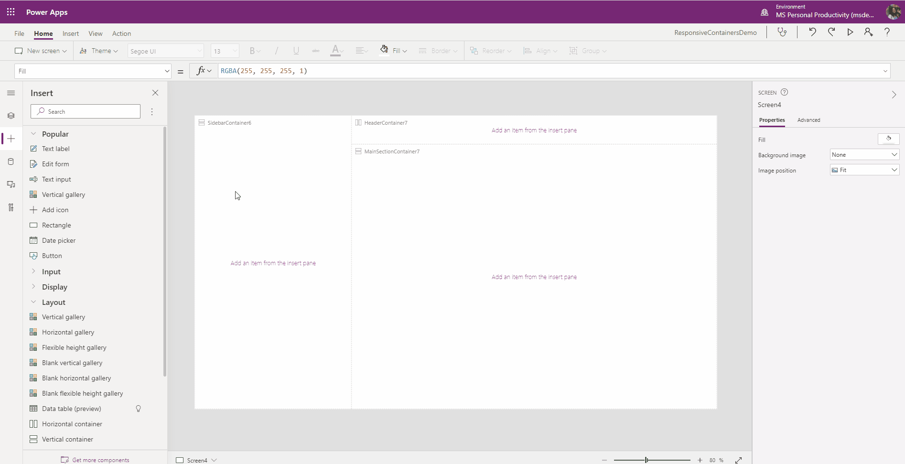This screenshot has height=464, width=905.
Task: Open the Data panel
Action: tap(11, 161)
